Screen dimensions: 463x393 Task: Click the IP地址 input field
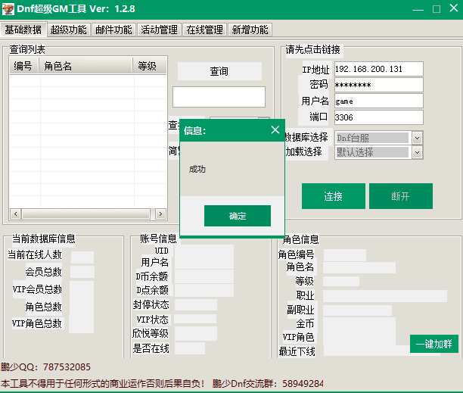click(378, 69)
